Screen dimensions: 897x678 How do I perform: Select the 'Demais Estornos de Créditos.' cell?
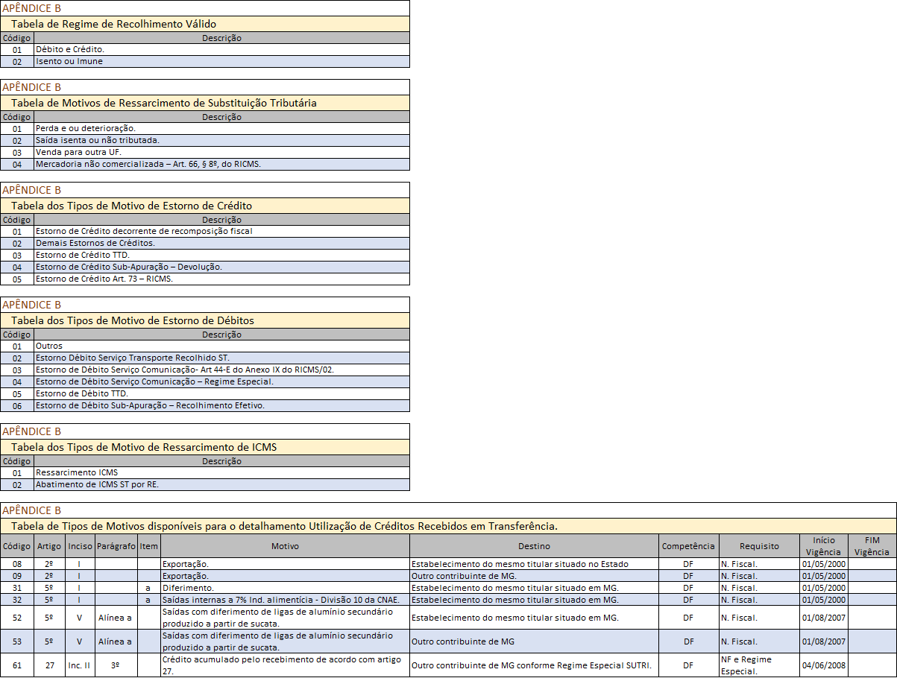coord(222,243)
